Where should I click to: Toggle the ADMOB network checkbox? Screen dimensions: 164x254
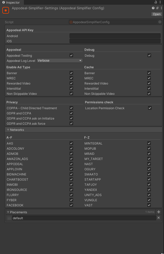pyautogui.click(x=71, y=154)
